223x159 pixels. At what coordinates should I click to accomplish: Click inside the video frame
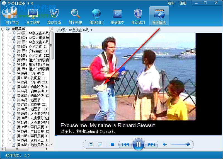(x=138, y=77)
